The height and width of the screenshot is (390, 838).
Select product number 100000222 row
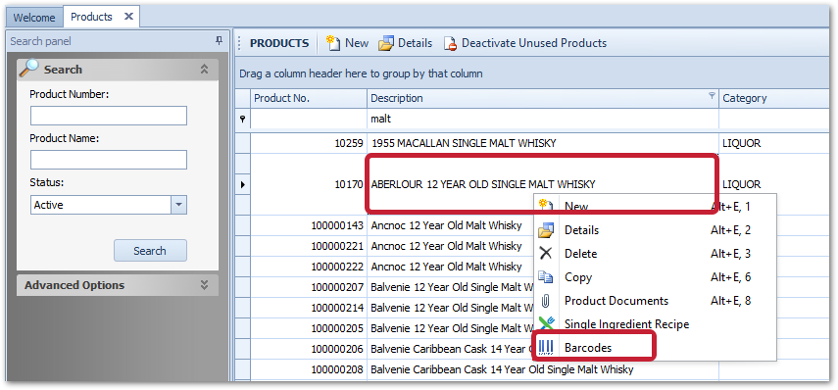309,267
